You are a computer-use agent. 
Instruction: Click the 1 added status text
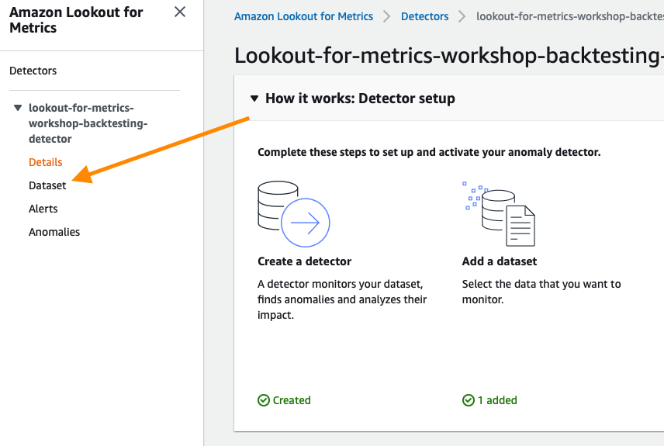click(497, 400)
